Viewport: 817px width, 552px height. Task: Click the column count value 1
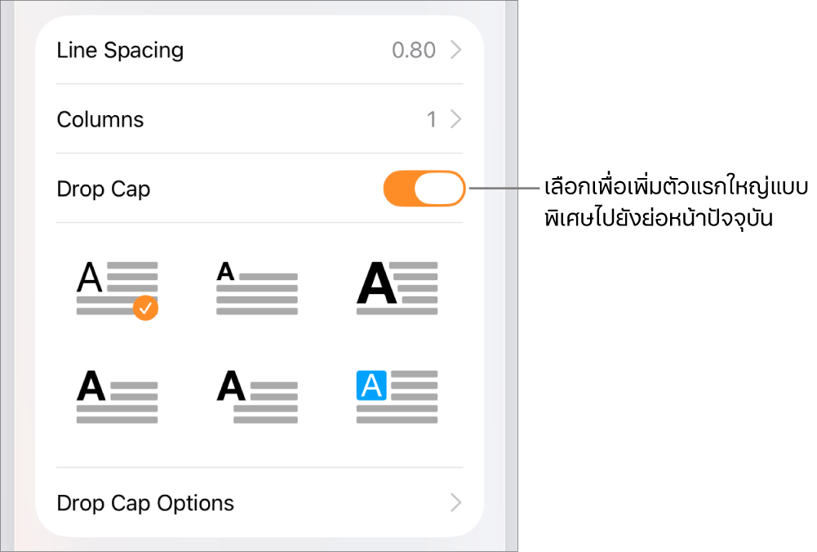432,119
